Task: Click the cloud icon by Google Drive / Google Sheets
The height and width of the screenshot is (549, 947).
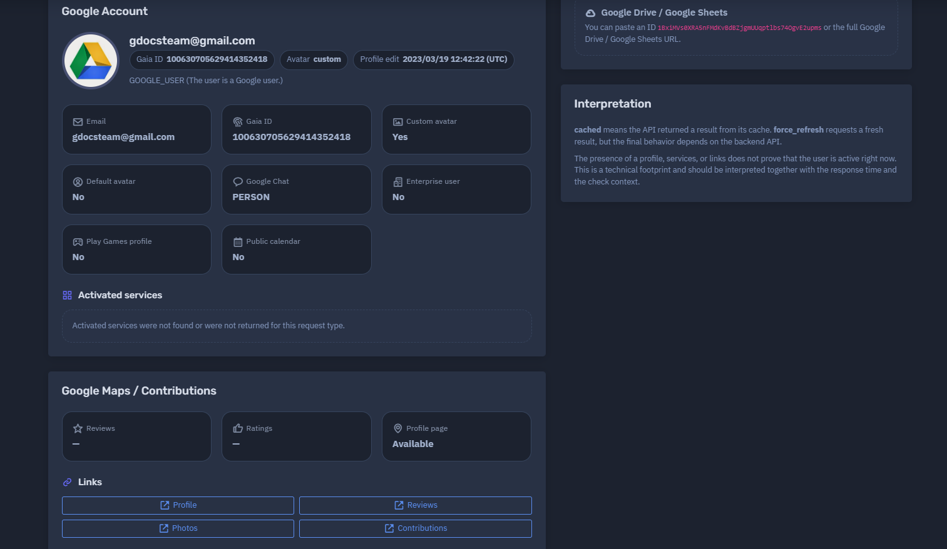Action: click(590, 13)
